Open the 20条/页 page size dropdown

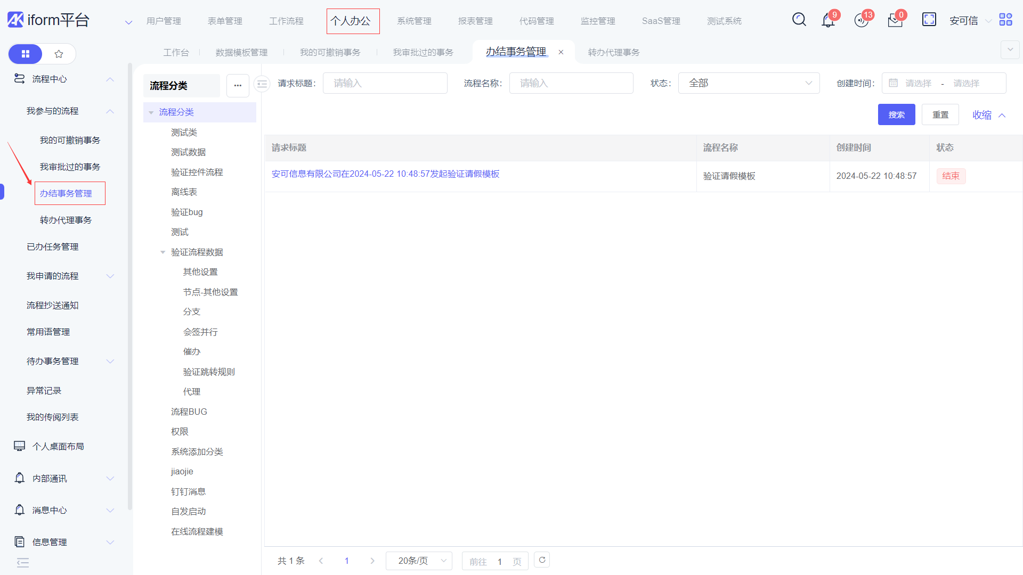click(x=419, y=561)
